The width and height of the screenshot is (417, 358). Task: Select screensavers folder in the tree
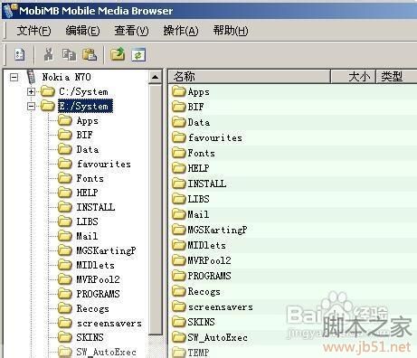109,324
